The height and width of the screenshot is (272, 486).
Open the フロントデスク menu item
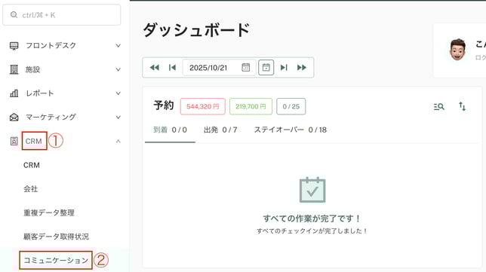(51, 45)
